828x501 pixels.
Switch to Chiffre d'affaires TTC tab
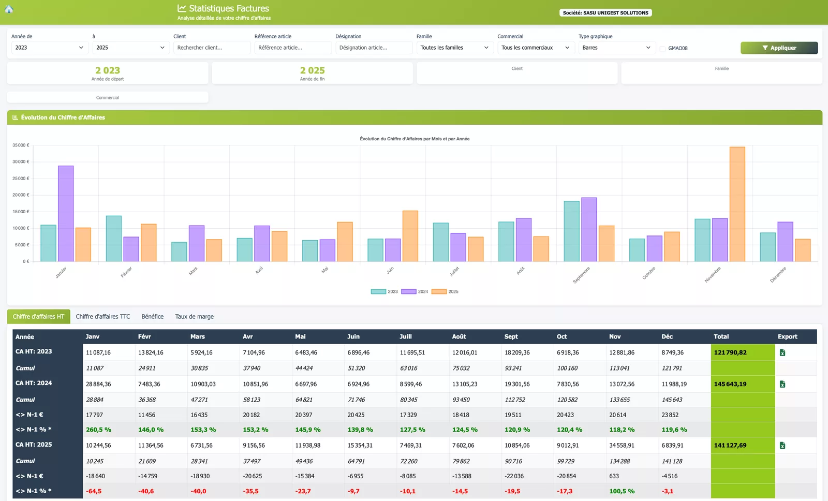(103, 317)
